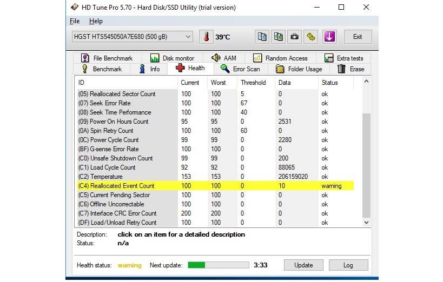Click the Next update progress bar

coord(219,265)
